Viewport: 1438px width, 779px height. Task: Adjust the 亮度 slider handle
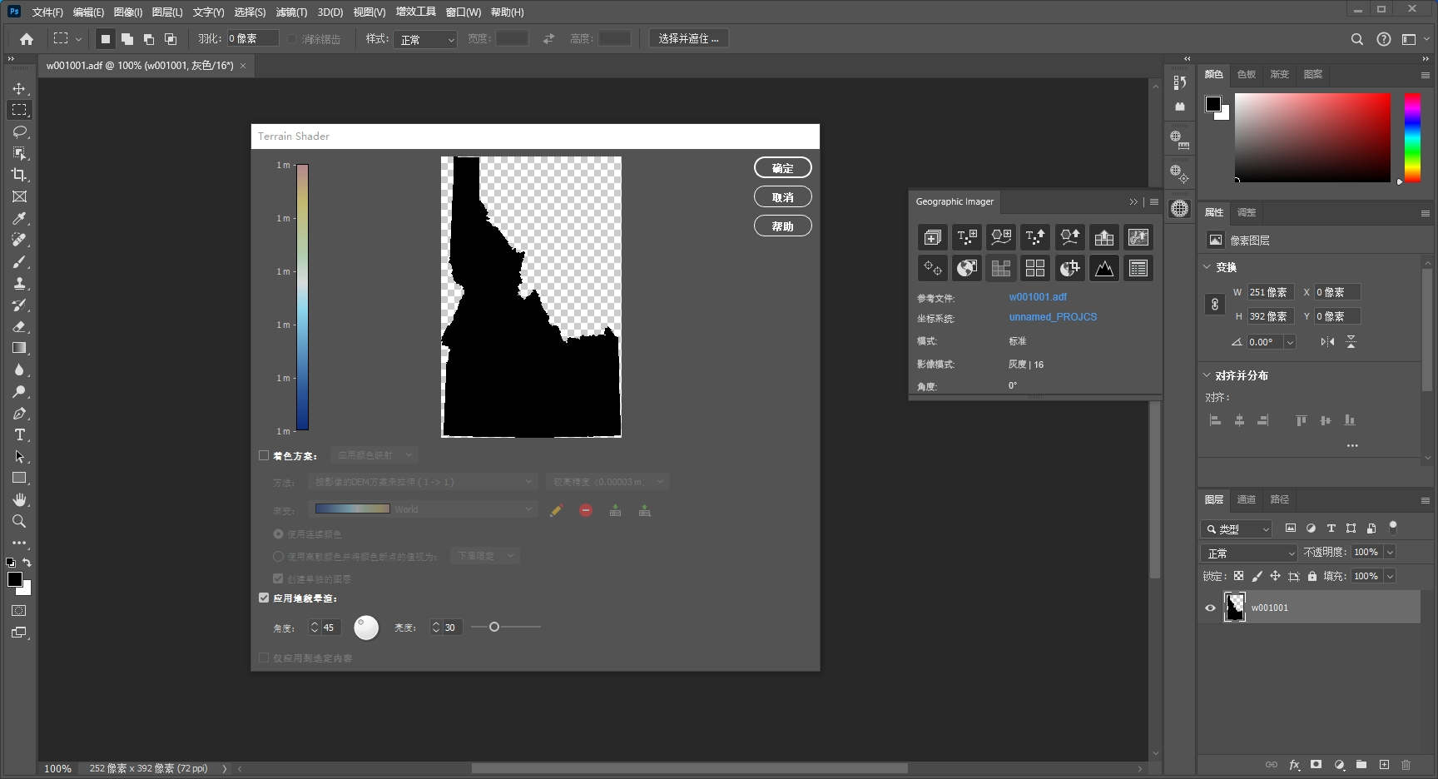tap(494, 627)
